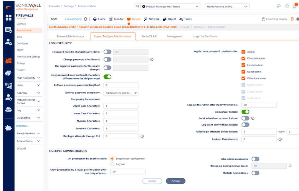Click info icon beside Messaging polling interval
This screenshot has width=299, height=191.
pyautogui.click(x=290, y=166)
